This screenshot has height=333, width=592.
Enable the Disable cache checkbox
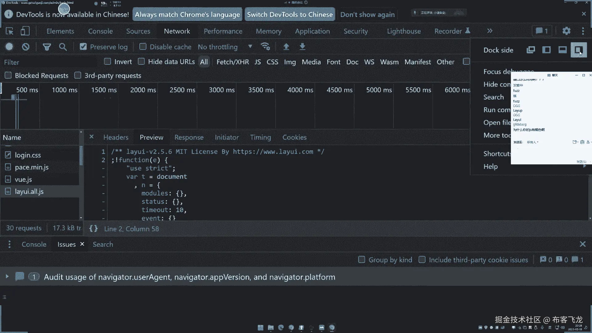pos(143,47)
